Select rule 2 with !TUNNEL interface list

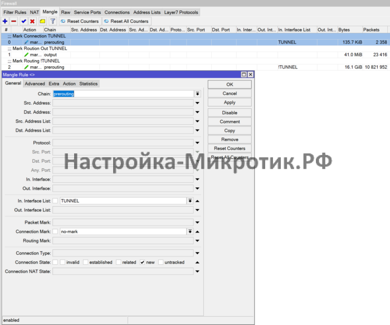[x=194, y=67]
